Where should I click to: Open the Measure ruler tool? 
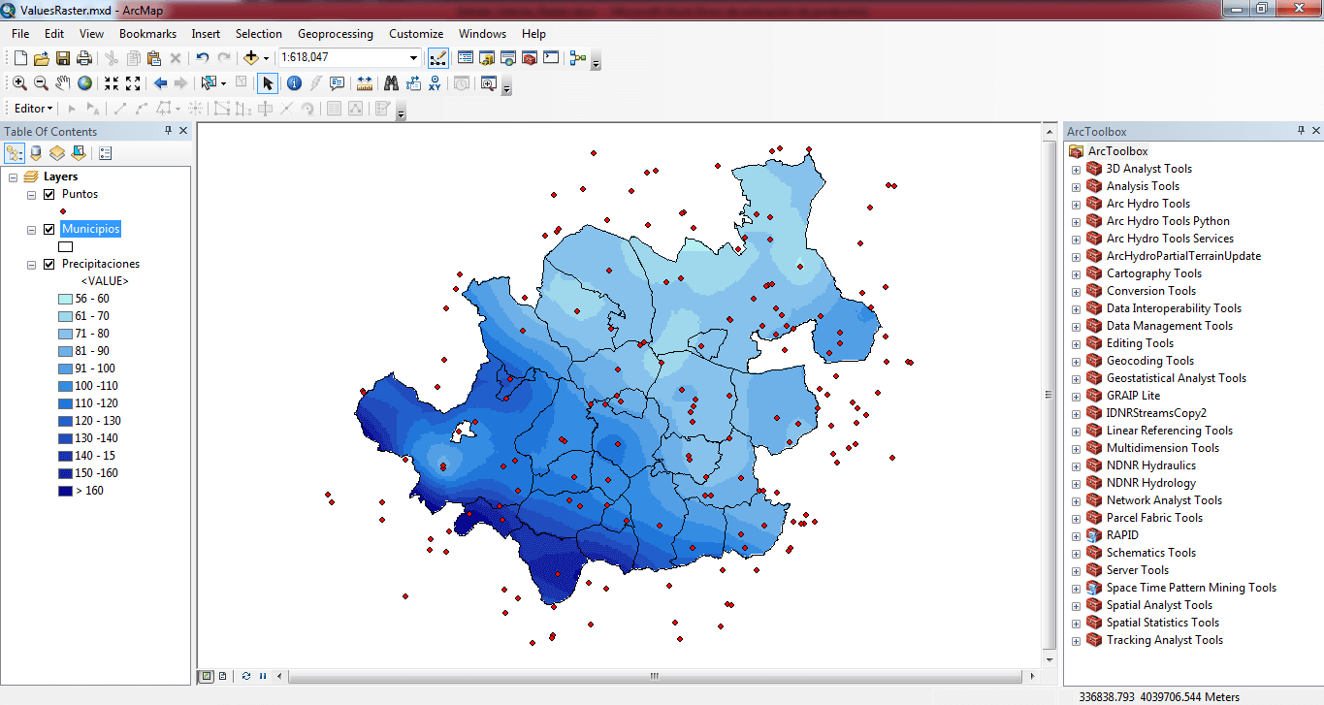click(x=365, y=83)
